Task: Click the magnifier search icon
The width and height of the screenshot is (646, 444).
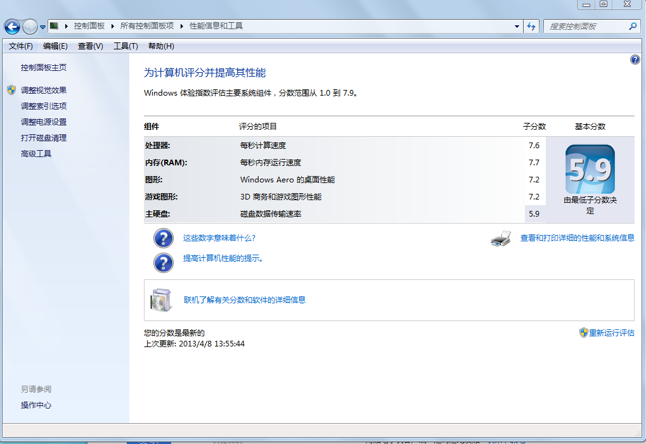Action: click(633, 27)
